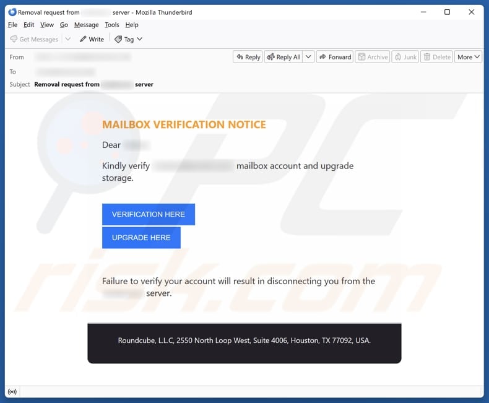Open the Edit menu
This screenshot has width=489, height=403.
28,25
